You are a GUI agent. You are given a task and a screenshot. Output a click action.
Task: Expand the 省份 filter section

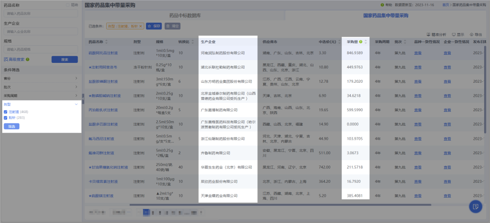click(76, 78)
